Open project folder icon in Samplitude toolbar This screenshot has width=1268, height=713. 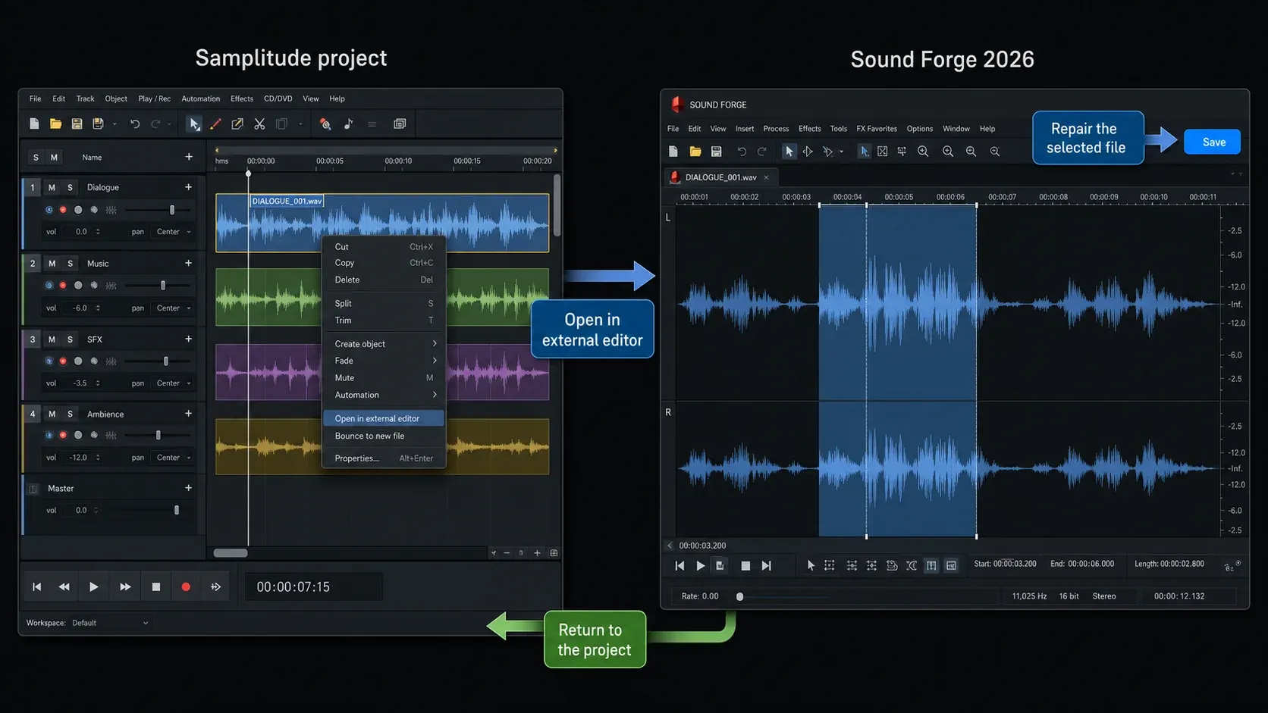[x=55, y=124]
